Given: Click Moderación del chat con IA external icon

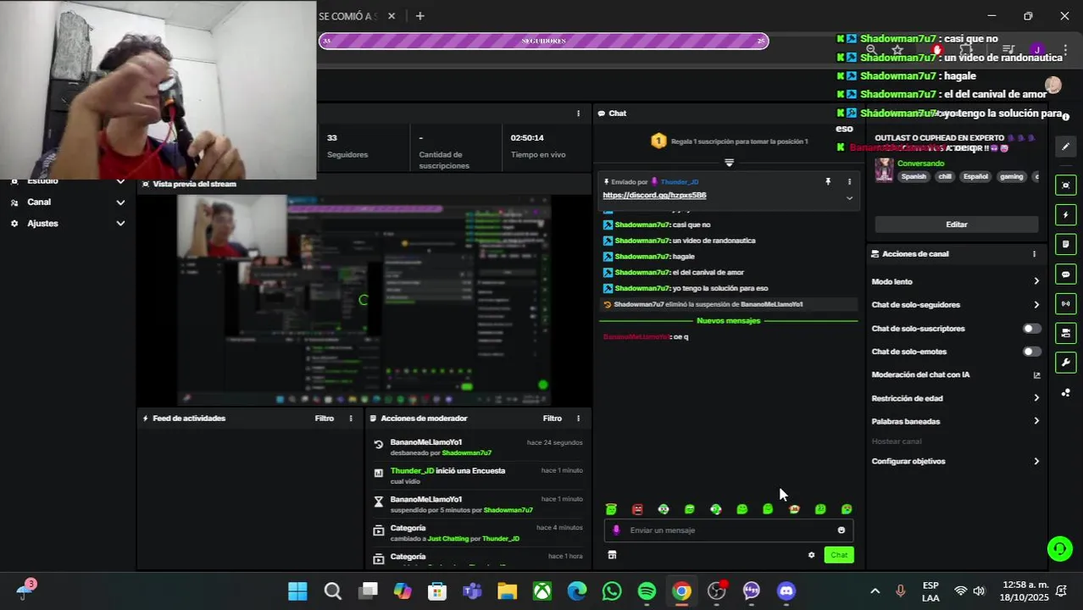Looking at the screenshot, I should point(1036,375).
